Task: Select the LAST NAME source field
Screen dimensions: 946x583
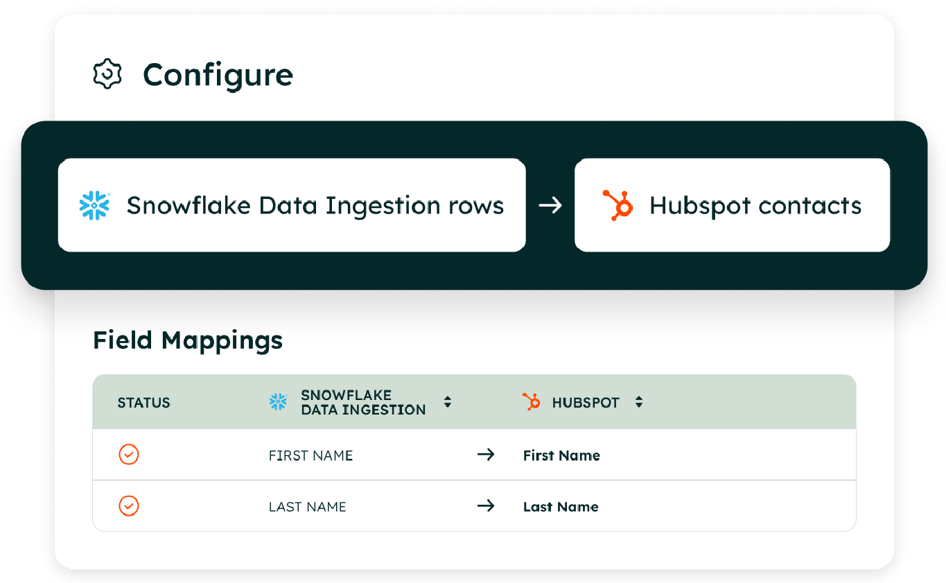Action: 307,507
